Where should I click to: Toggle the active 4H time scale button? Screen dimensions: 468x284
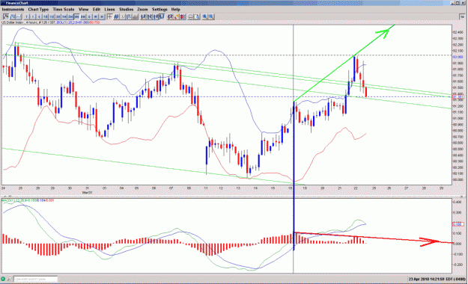76,17
